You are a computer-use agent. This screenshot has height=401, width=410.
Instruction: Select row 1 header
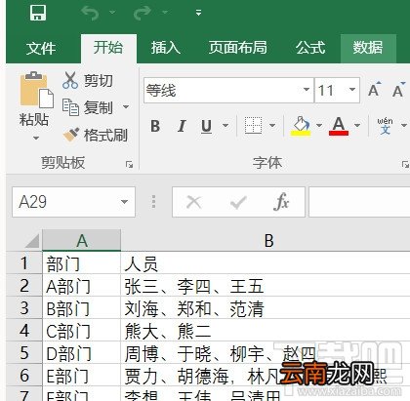(24, 263)
